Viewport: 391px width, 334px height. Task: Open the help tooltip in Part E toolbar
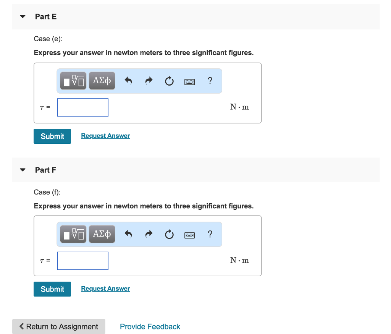(x=210, y=81)
